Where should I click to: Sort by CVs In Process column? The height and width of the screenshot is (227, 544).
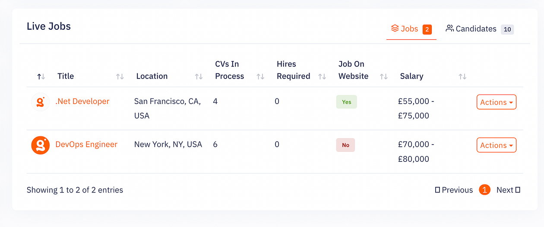click(260, 76)
